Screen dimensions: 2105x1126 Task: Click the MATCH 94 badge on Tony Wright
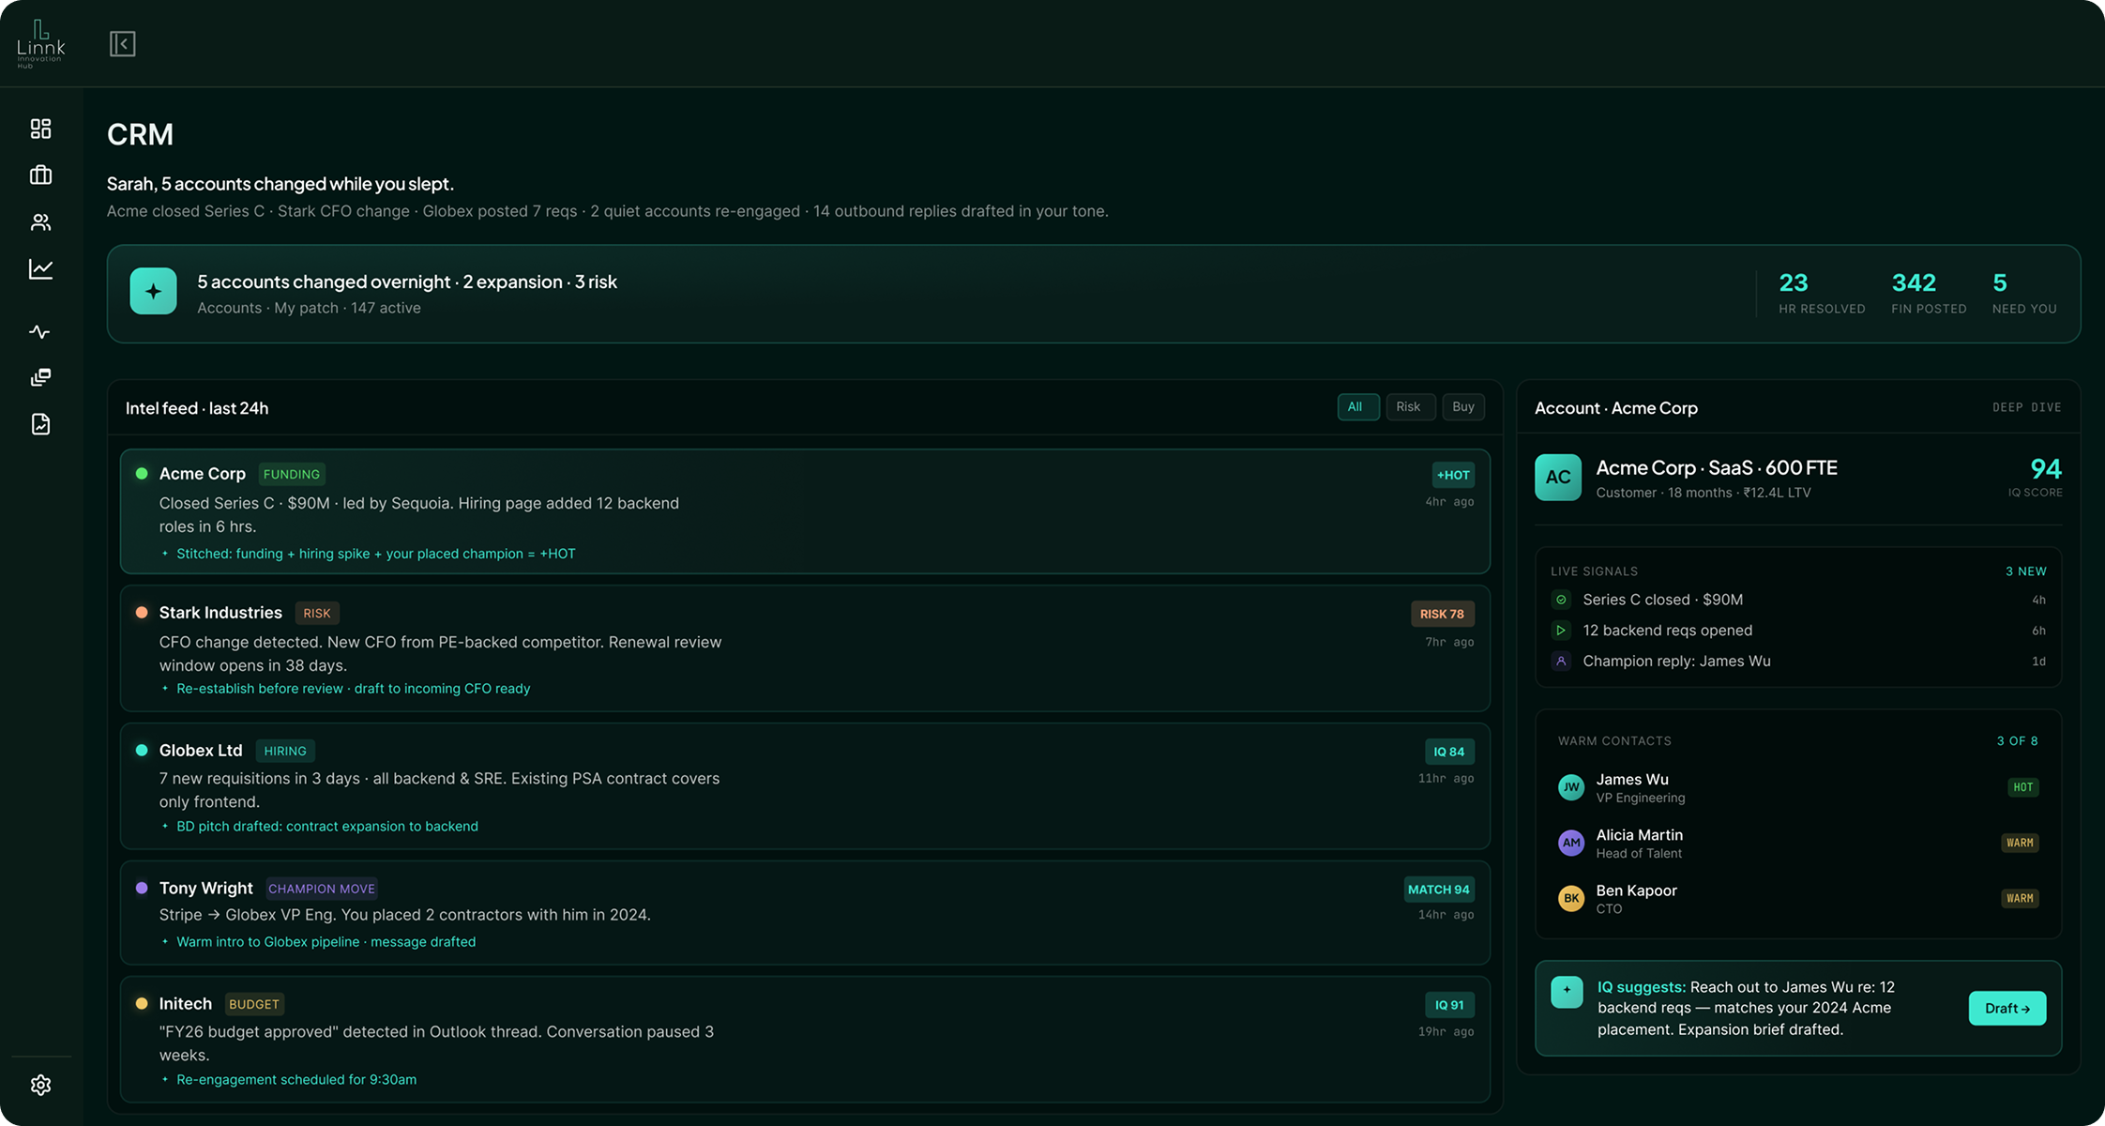(1439, 890)
